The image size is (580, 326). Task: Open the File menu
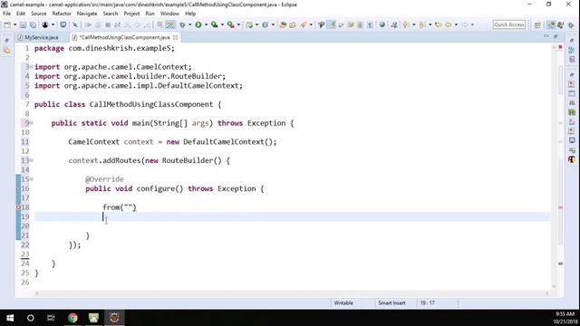(6, 14)
